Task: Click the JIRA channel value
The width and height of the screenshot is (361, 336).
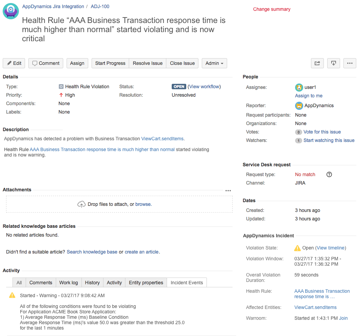Action: (x=300, y=183)
